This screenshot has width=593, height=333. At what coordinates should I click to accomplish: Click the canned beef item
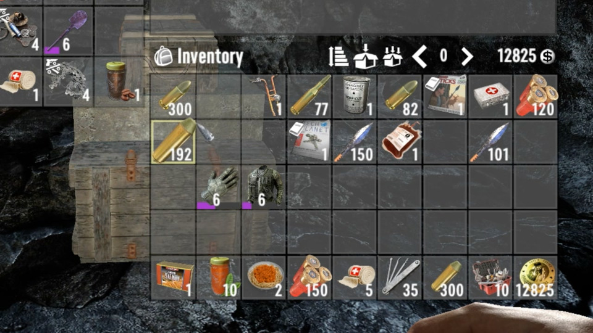[x=355, y=96]
